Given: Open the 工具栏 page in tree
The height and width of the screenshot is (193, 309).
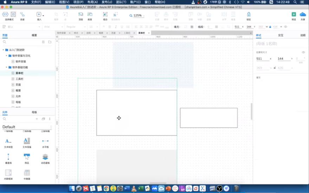Looking at the screenshot, I should (19, 79).
